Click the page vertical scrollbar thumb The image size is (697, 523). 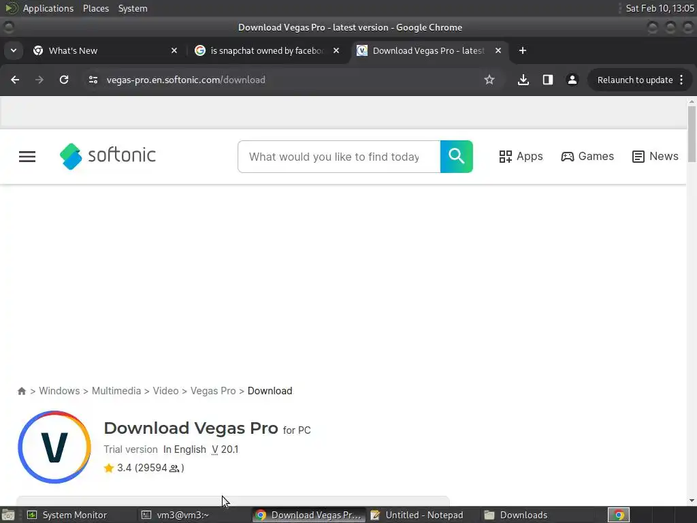click(x=692, y=134)
